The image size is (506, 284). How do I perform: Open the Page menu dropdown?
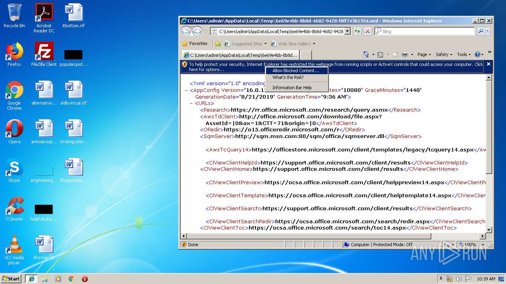coord(424,54)
